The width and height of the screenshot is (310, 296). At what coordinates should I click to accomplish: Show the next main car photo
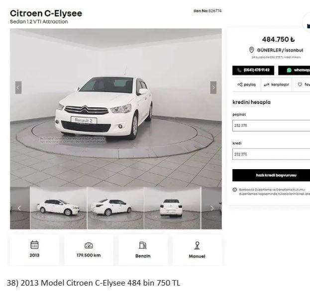tap(213, 88)
